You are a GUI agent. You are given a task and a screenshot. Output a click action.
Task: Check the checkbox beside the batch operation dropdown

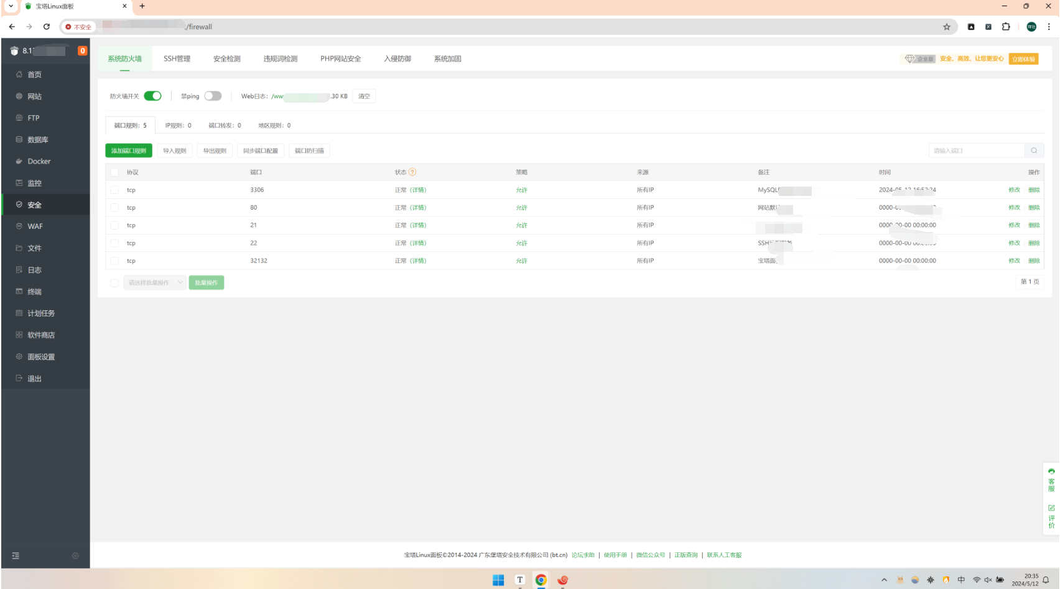coord(114,283)
